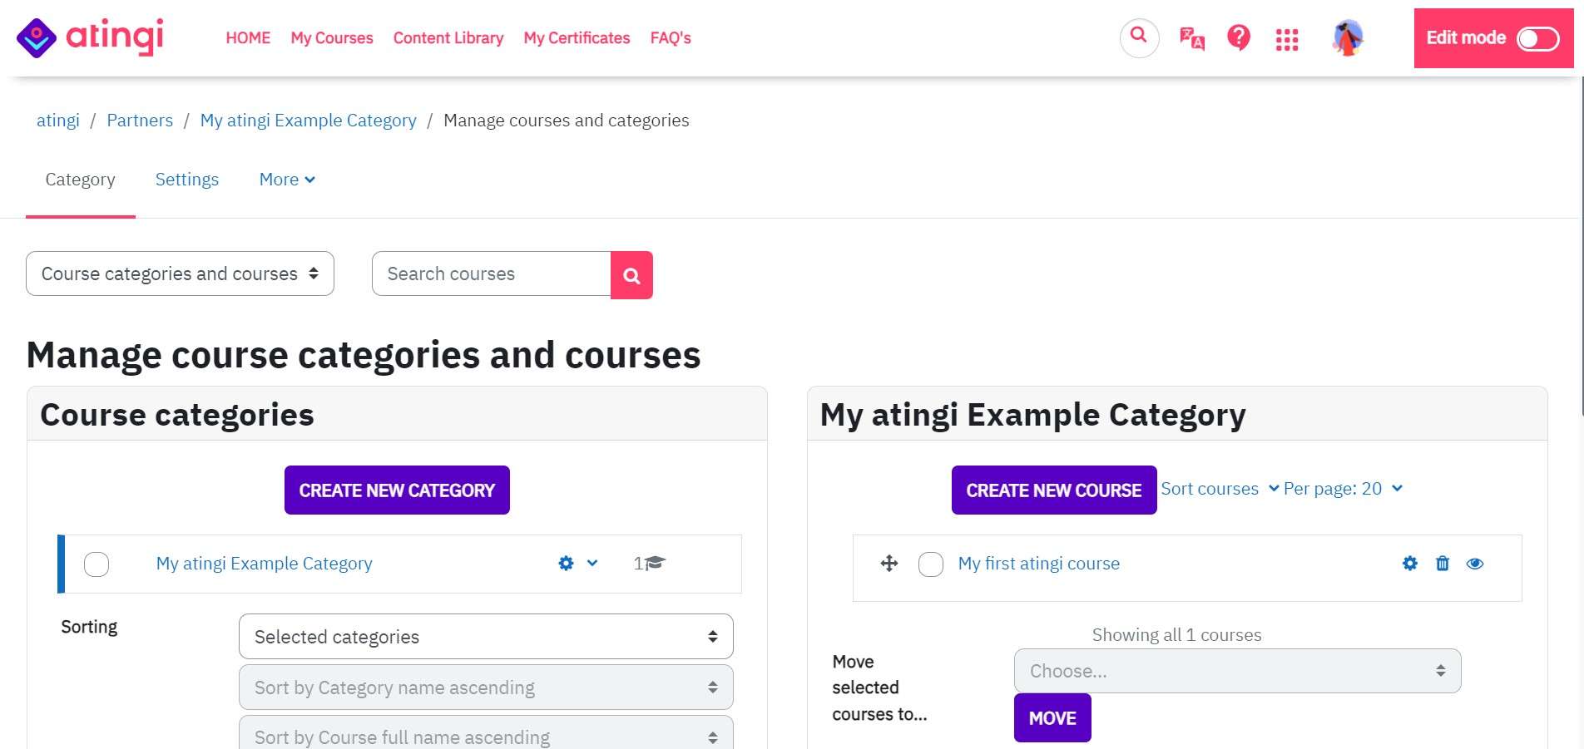The height and width of the screenshot is (749, 1584).
Task: Click 'Manage course categories and courses' heading
Action: click(364, 356)
